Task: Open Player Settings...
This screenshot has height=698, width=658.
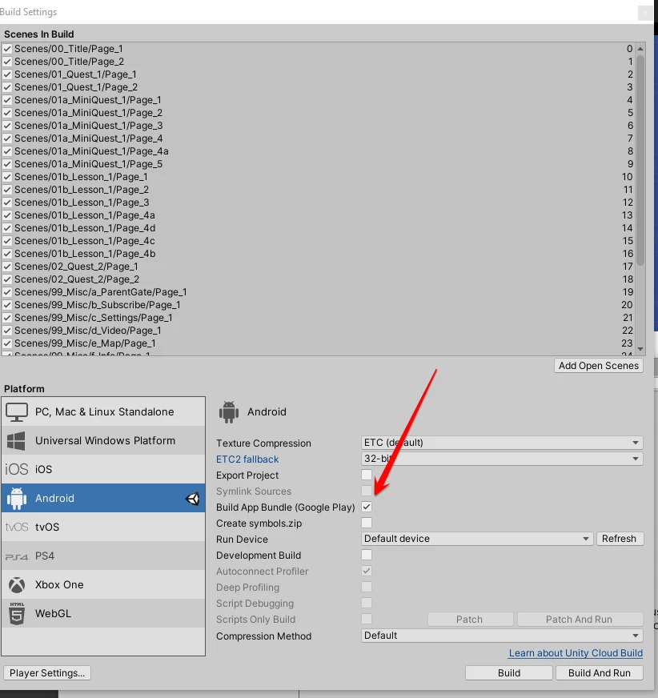Action: pyautogui.click(x=47, y=672)
